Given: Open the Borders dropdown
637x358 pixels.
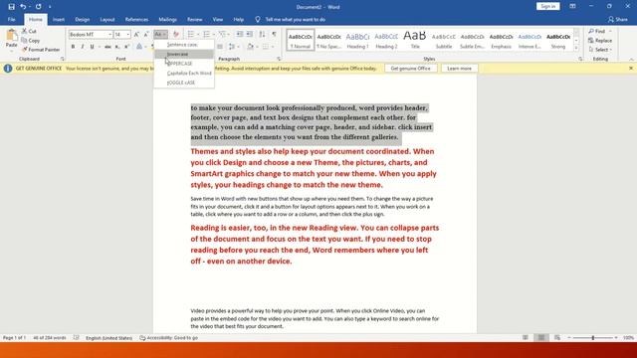Looking at the screenshot, I should pyautogui.click(x=273, y=47).
